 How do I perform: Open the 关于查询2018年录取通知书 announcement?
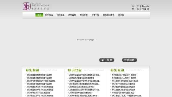coord(84,84)
